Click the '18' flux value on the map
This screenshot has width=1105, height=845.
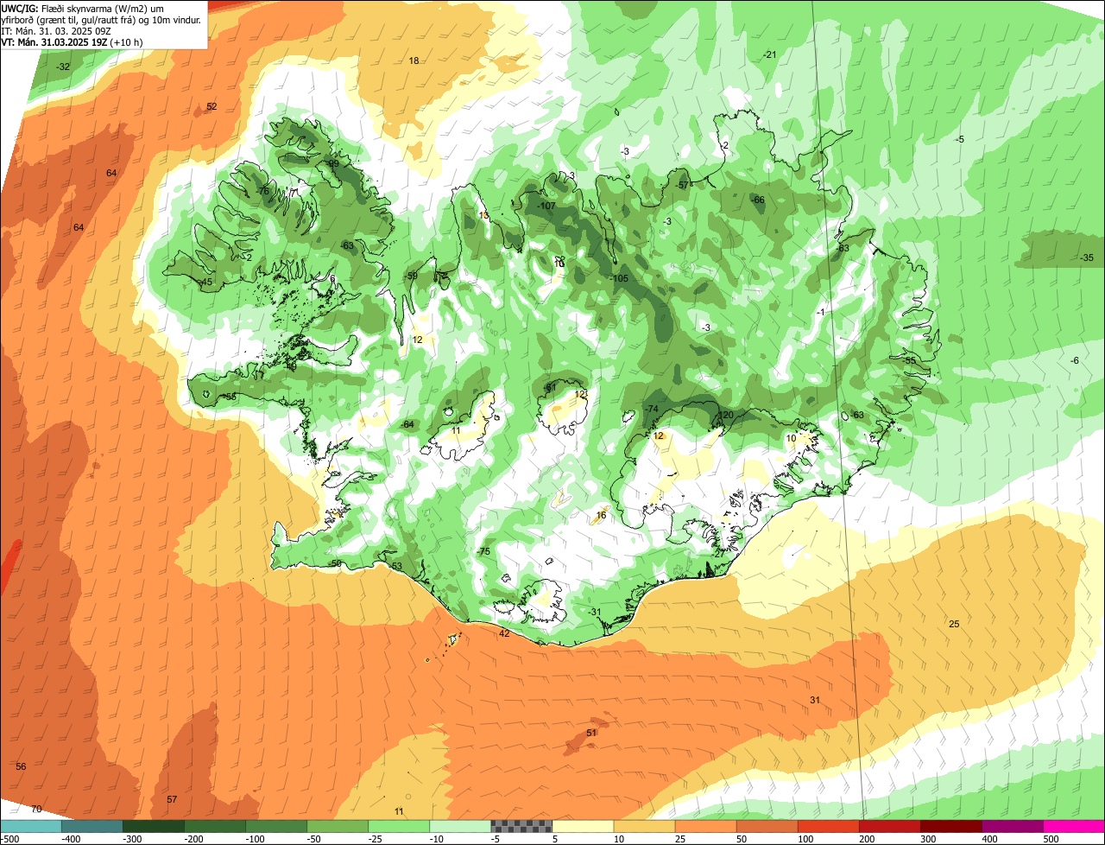pyautogui.click(x=414, y=60)
